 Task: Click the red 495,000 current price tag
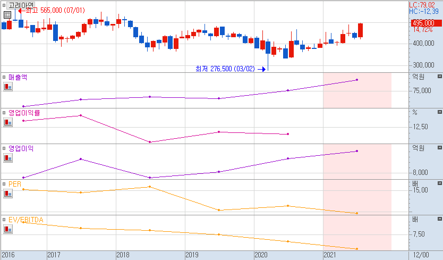coord(426,23)
